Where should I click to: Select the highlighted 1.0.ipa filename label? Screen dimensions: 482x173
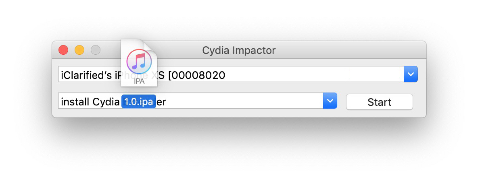click(138, 102)
